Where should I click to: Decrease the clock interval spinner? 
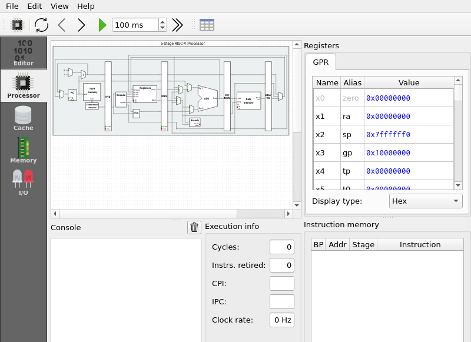click(162, 28)
